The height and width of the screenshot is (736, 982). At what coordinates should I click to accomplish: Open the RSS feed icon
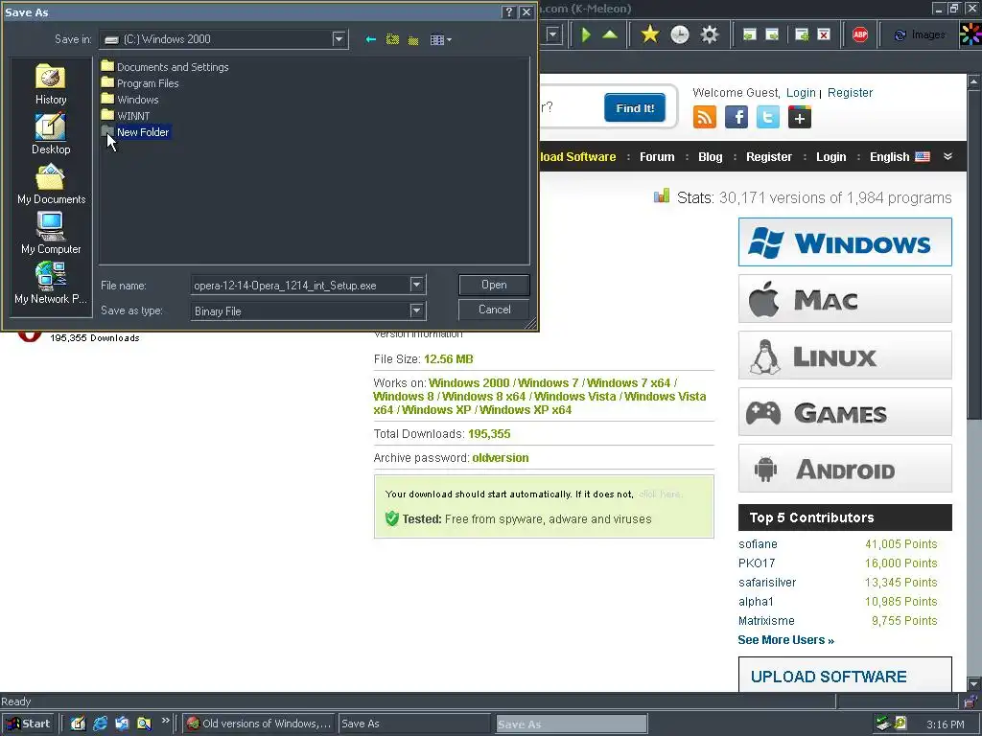pos(705,117)
